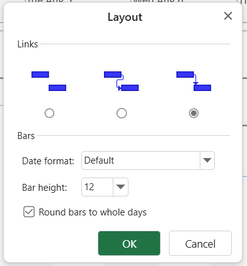This screenshot has width=247, height=266.
Task: Click the Round bars to whole days label
Action: pos(93,212)
